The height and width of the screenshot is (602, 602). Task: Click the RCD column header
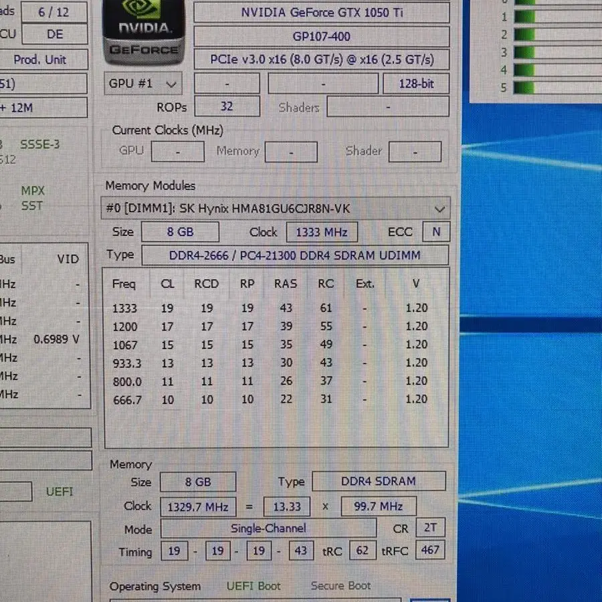point(207,284)
